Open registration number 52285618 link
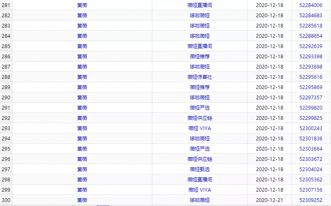The height and width of the screenshot is (206, 331). [311, 26]
